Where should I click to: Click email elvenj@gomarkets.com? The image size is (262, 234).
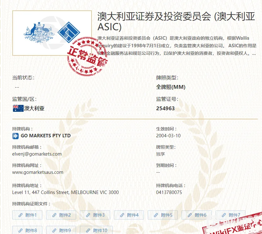pyautogui.click(x=37, y=154)
